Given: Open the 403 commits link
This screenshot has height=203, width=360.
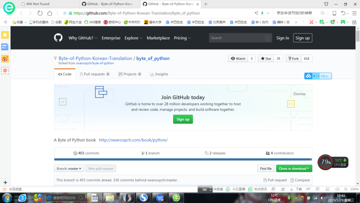Looking at the screenshot, I should tap(86, 153).
